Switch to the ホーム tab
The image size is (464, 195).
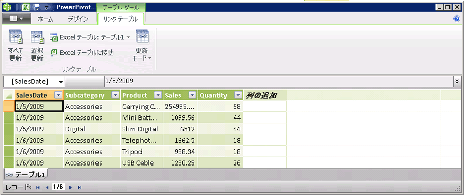click(45, 19)
